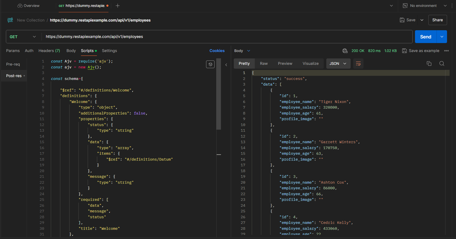Viewport: 456px width, 239px height.
Task: Open the Cookies manager
Action: coord(217,51)
